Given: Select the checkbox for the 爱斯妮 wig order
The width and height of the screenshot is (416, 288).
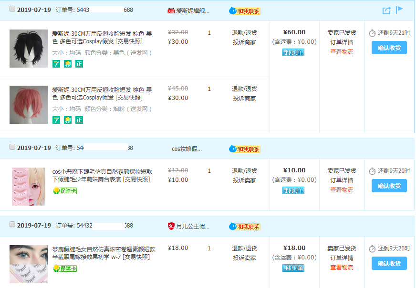Looking at the screenshot, I should tap(12, 9).
